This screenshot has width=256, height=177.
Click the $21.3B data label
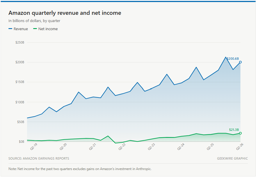(234, 130)
